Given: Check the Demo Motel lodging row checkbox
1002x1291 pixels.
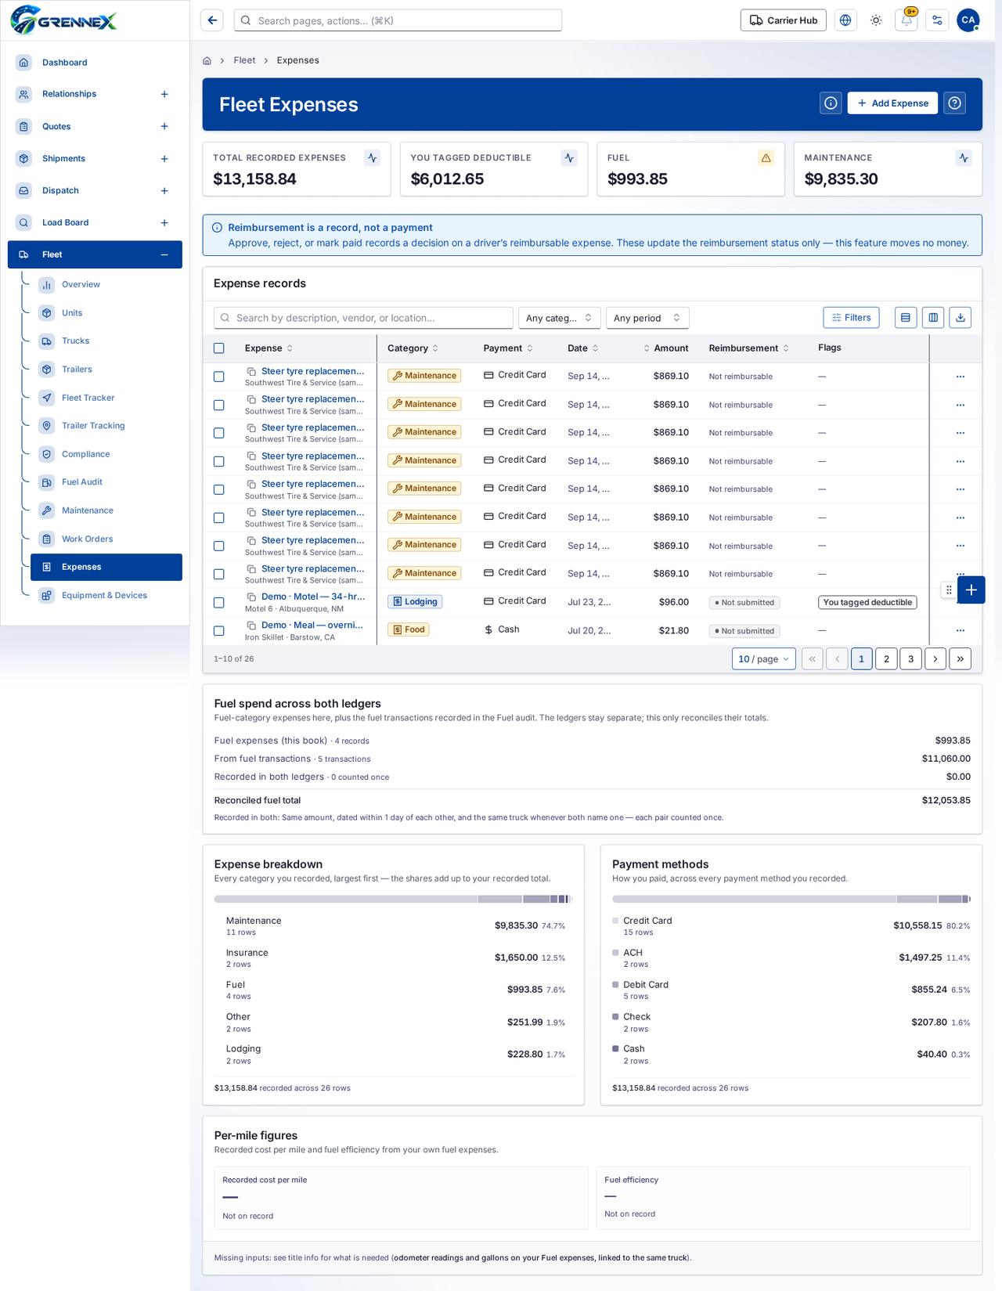Looking at the screenshot, I should pos(219,603).
